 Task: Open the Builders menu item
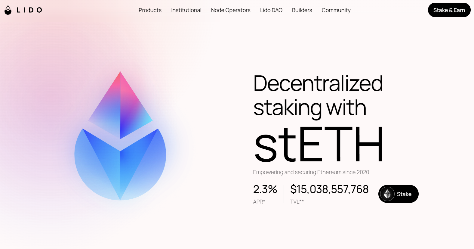(302, 10)
